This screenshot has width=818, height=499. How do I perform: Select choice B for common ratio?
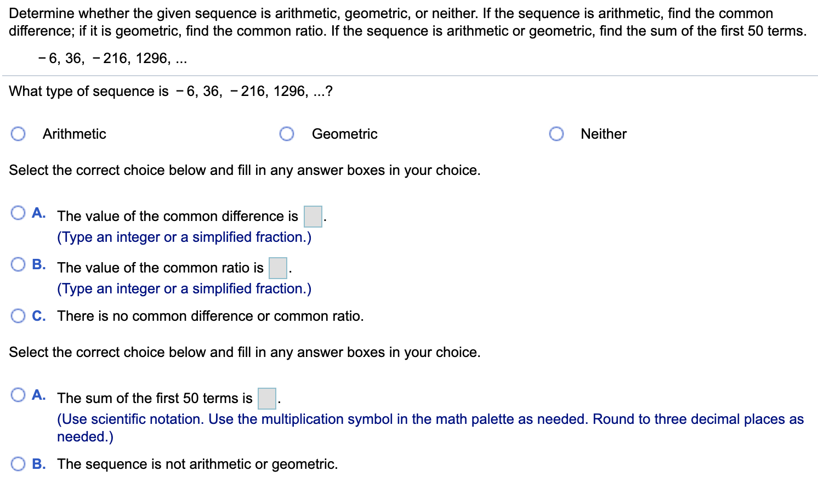click(x=18, y=264)
